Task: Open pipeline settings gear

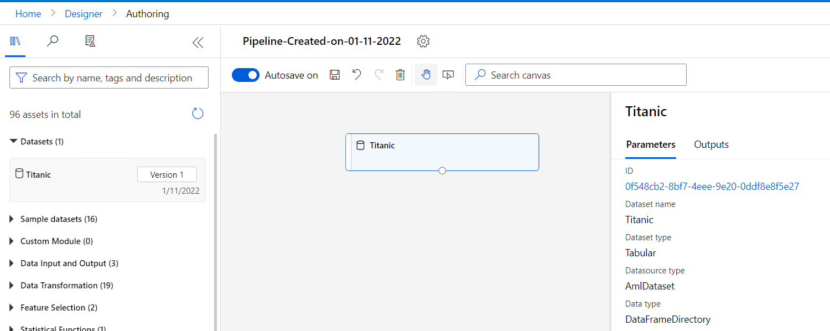Action: tap(423, 41)
